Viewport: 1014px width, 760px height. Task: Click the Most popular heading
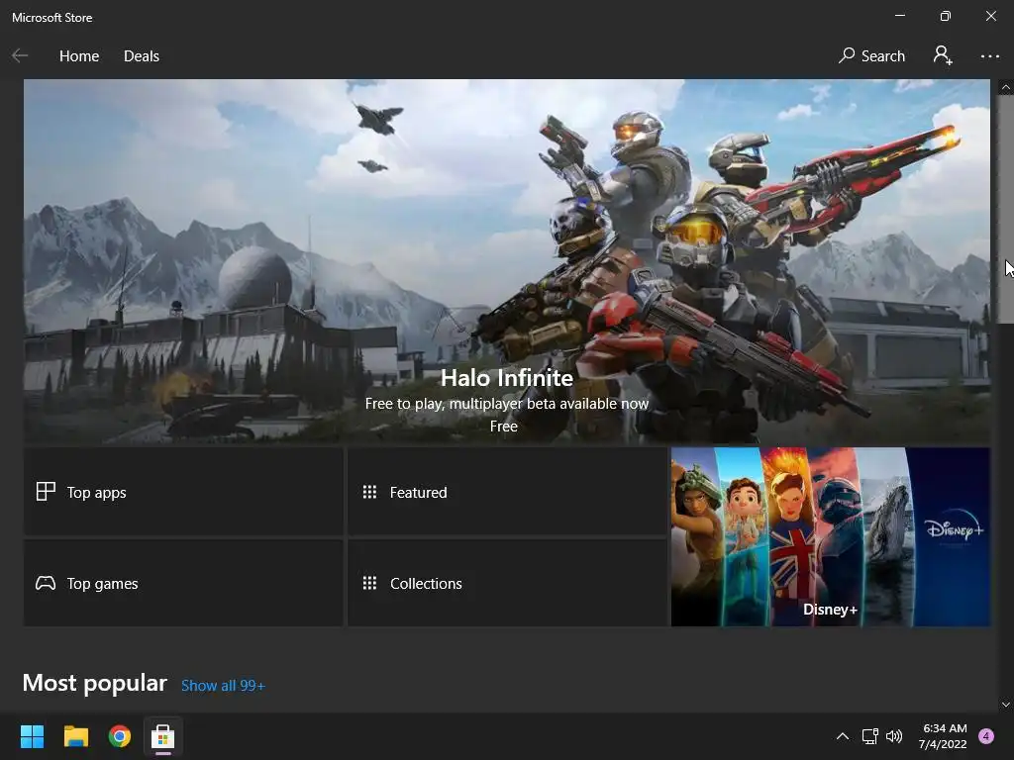94,683
